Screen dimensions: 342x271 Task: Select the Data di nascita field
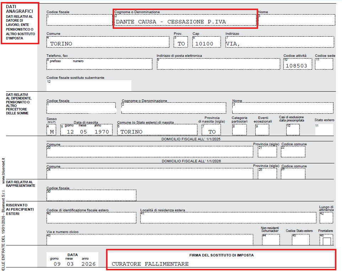tap(86, 130)
